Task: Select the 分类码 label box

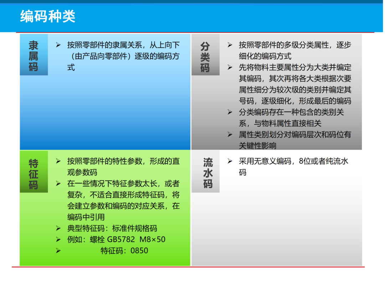Action: [x=206, y=55]
